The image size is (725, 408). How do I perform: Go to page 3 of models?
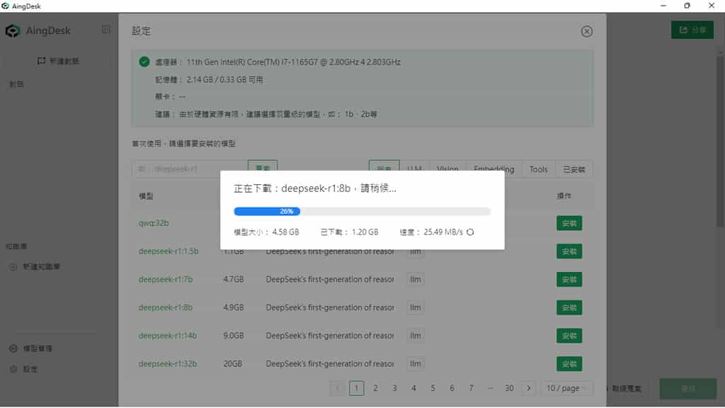(394, 388)
